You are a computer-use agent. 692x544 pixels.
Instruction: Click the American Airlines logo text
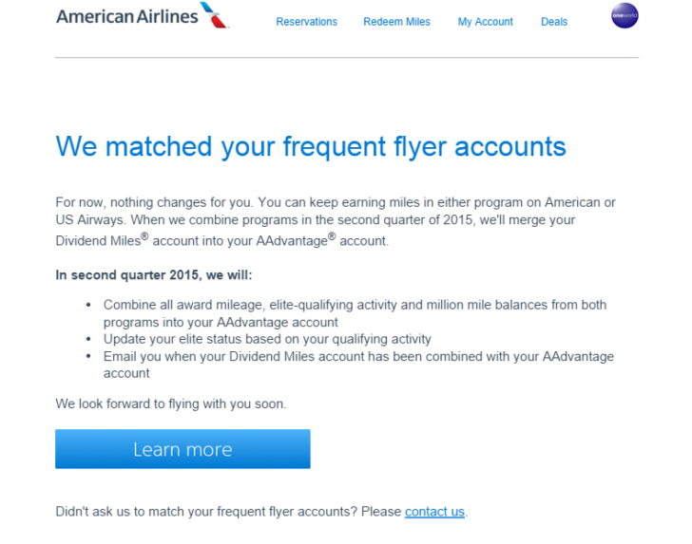click(127, 17)
